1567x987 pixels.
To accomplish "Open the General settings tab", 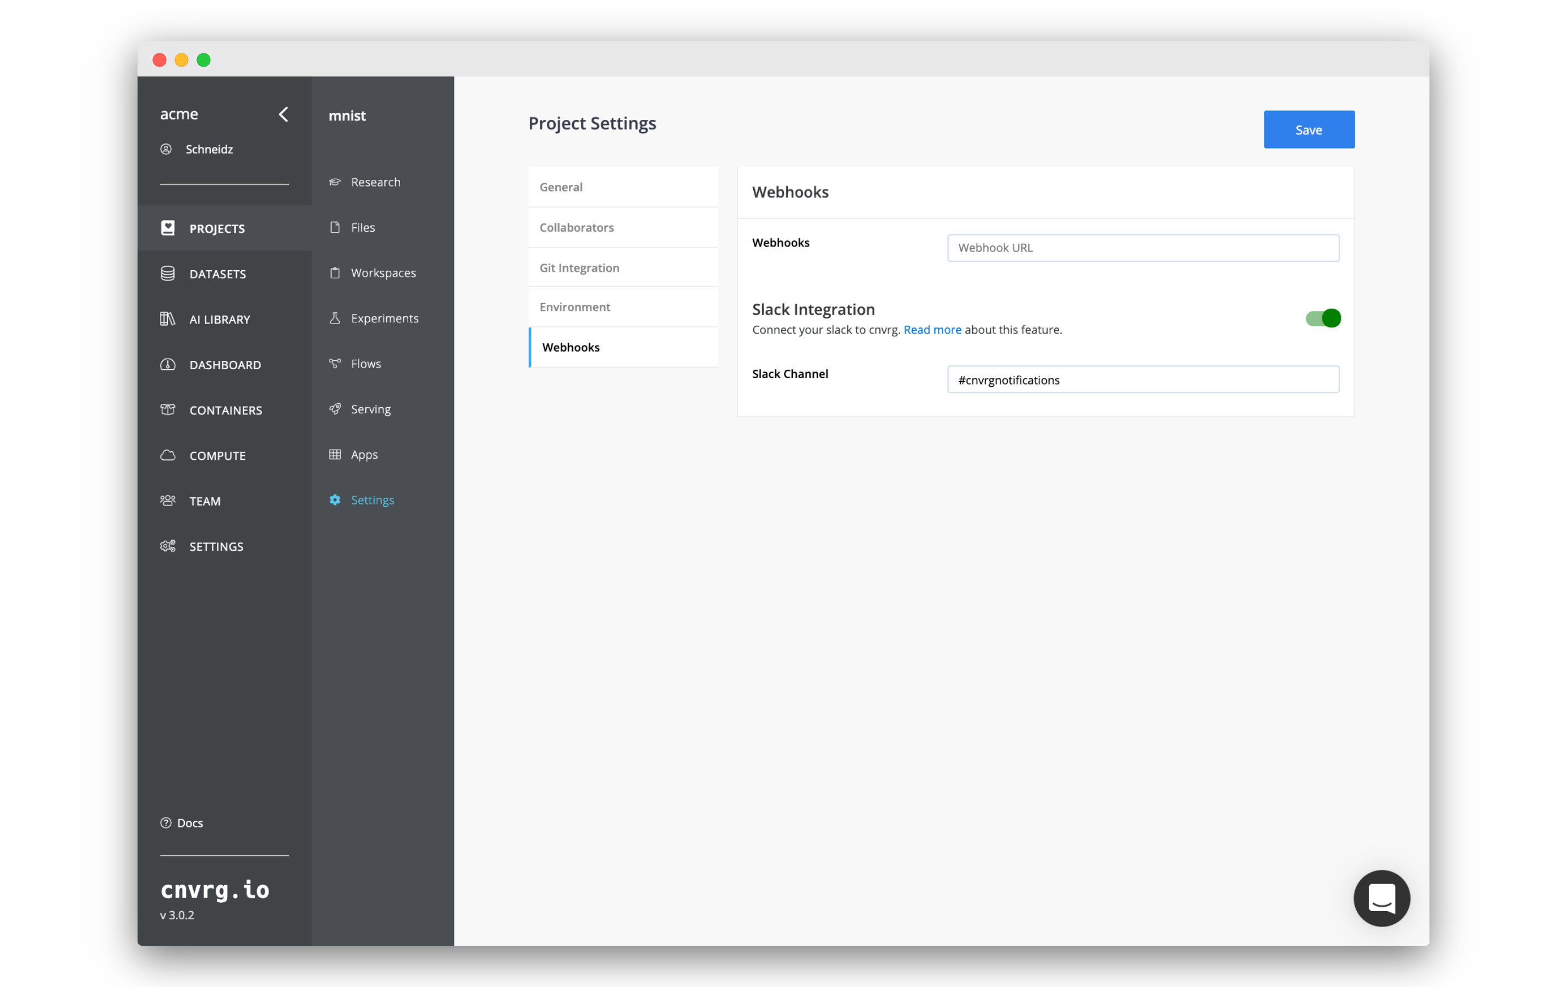I will point(623,188).
